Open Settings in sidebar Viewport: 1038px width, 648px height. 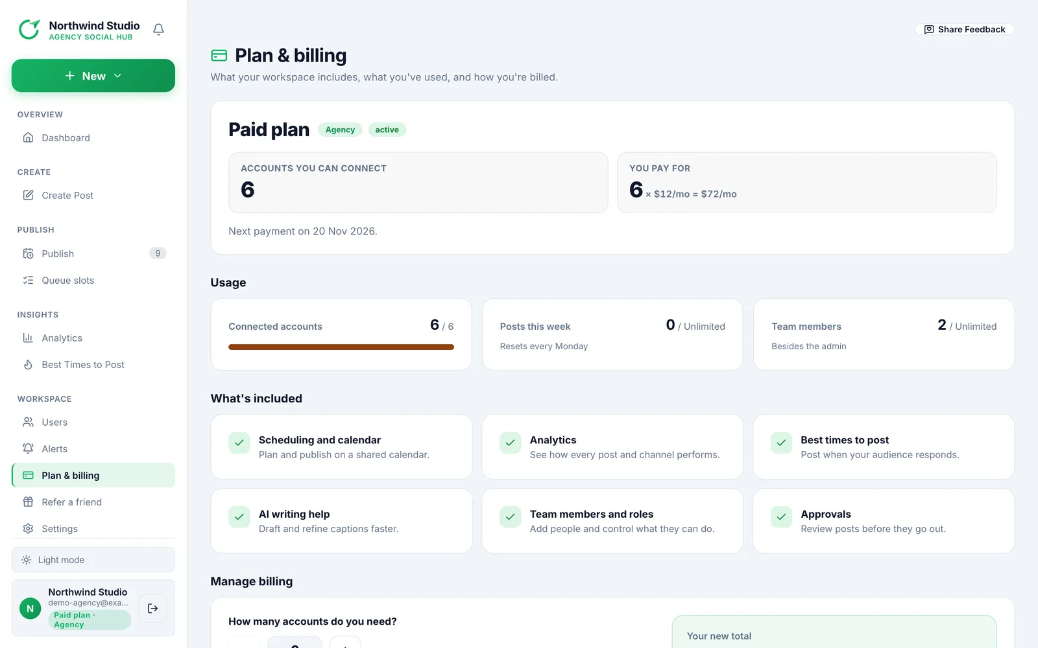coord(93,529)
